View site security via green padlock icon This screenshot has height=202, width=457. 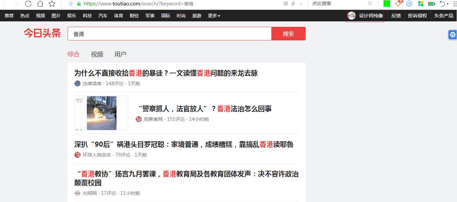point(79,4)
